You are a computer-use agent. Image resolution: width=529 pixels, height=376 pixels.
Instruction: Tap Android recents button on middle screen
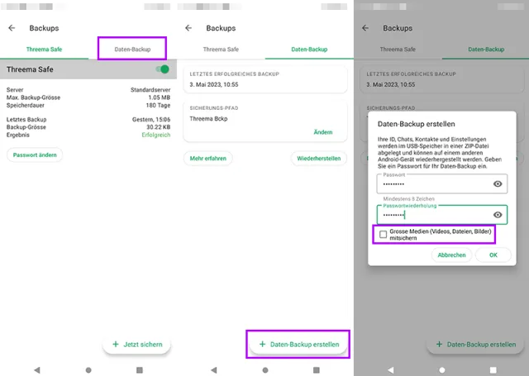tap(316, 370)
